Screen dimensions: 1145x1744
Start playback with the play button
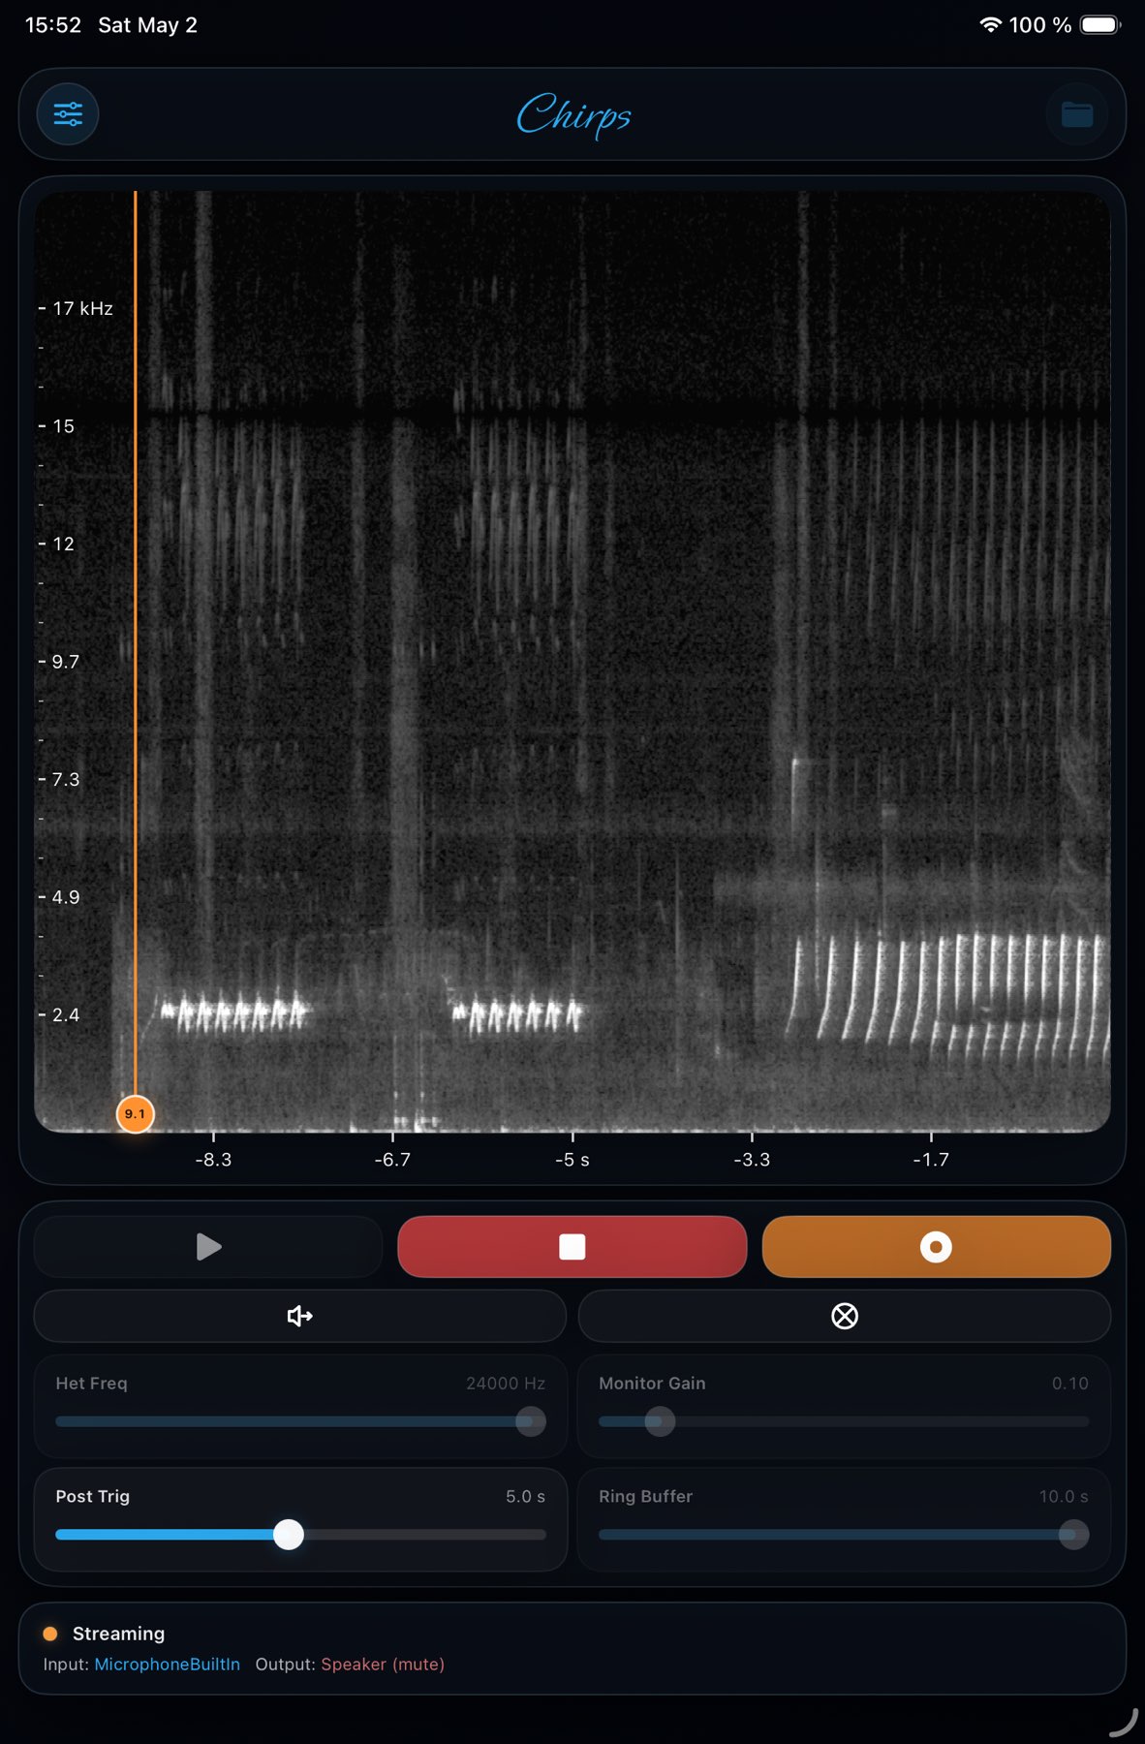208,1247
